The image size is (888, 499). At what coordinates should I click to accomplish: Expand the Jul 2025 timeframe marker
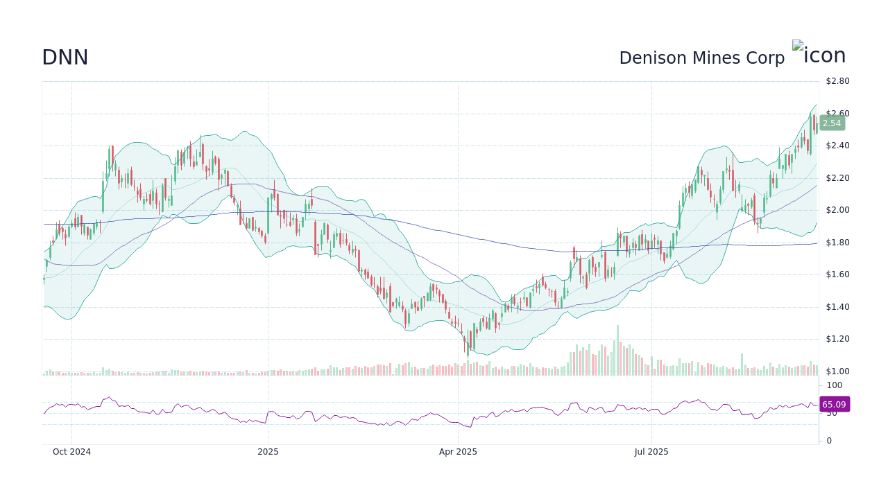651,451
